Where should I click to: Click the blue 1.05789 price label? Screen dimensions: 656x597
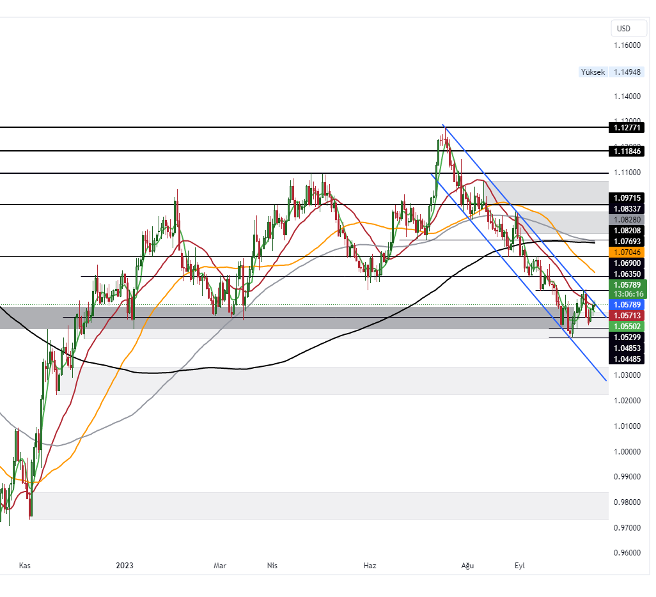coord(628,305)
